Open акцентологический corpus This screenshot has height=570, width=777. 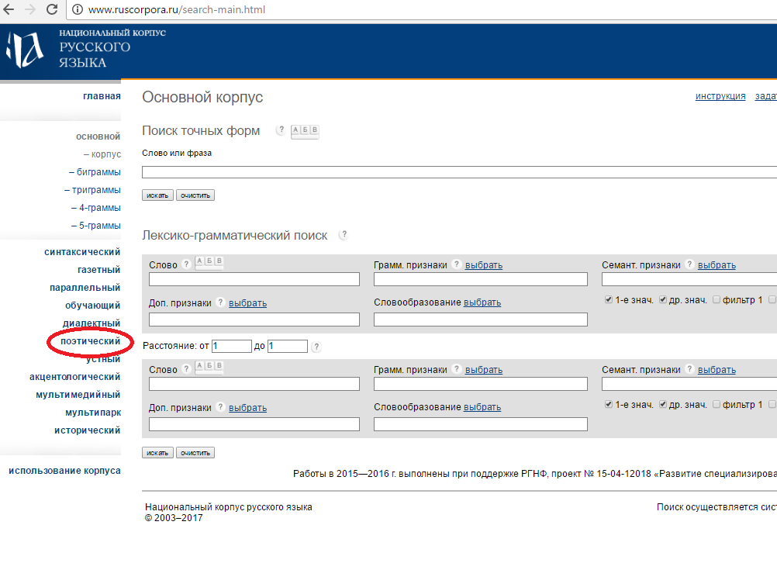click(74, 377)
